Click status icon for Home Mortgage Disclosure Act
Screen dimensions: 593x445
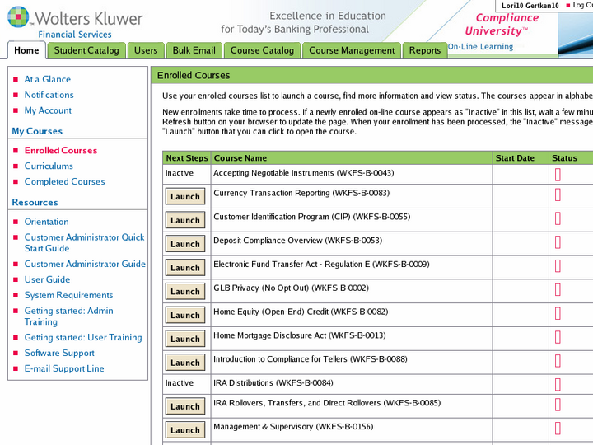(558, 338)
